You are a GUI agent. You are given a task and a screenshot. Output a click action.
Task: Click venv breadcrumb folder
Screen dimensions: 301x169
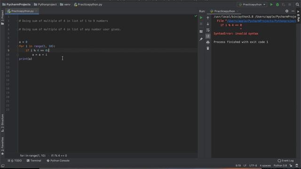pyautogui.click(x=65, y=4)
